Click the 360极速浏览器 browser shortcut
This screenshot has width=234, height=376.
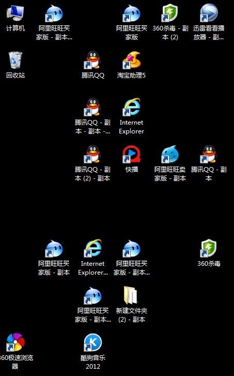coord(15,351)
